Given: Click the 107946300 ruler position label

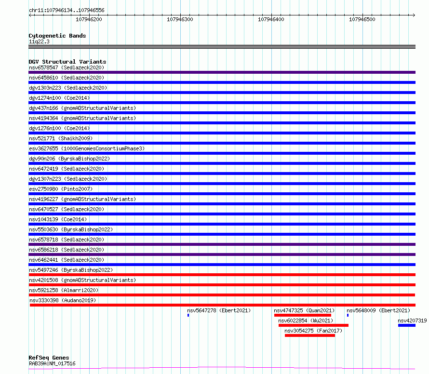Looking at the screenshot, I should coord(180,19).
